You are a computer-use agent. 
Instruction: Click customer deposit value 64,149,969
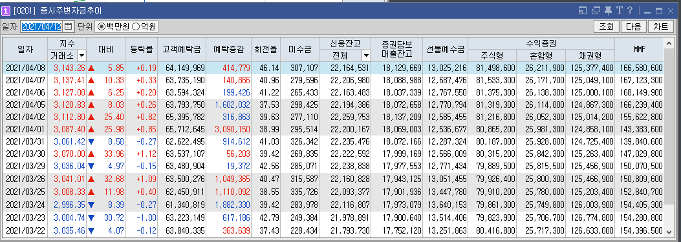pyautogui.click(x=186, y=68)
